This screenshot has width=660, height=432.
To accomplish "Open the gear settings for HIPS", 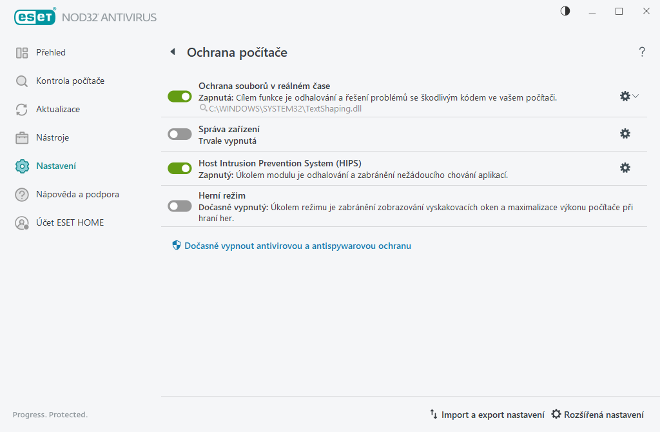I will tap(625, 168).
